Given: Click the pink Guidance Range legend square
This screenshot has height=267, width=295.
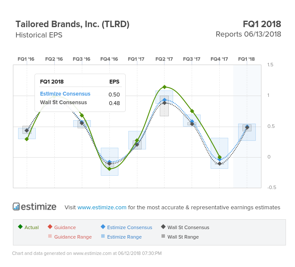Looking at the screenshot, I should (x=50, y=236).
